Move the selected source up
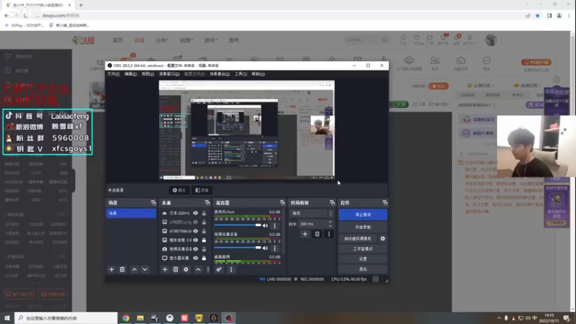The height and width of the screenshot is (324, 576). coord(199,269)
